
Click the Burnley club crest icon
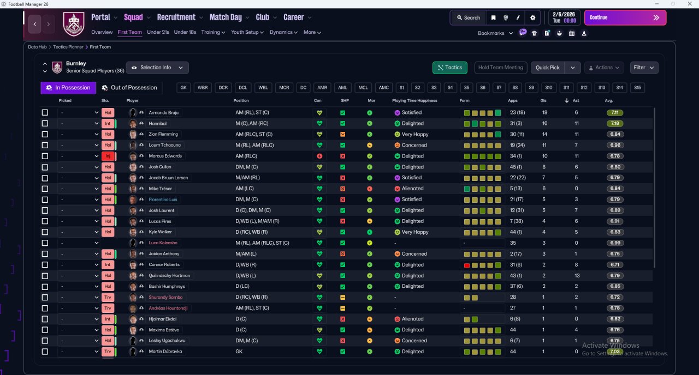pyautogui.click(x=74, y=24)
